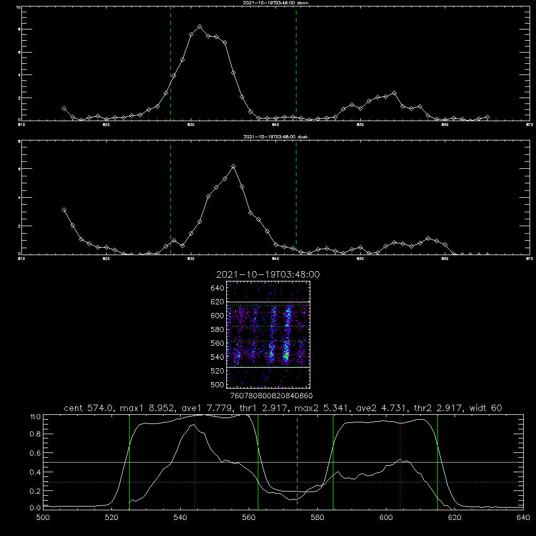Image resolution: width=536 pixels, height=536 pixels.
Task: Click the first diamond data point of dusk curve
Action: 64,210
